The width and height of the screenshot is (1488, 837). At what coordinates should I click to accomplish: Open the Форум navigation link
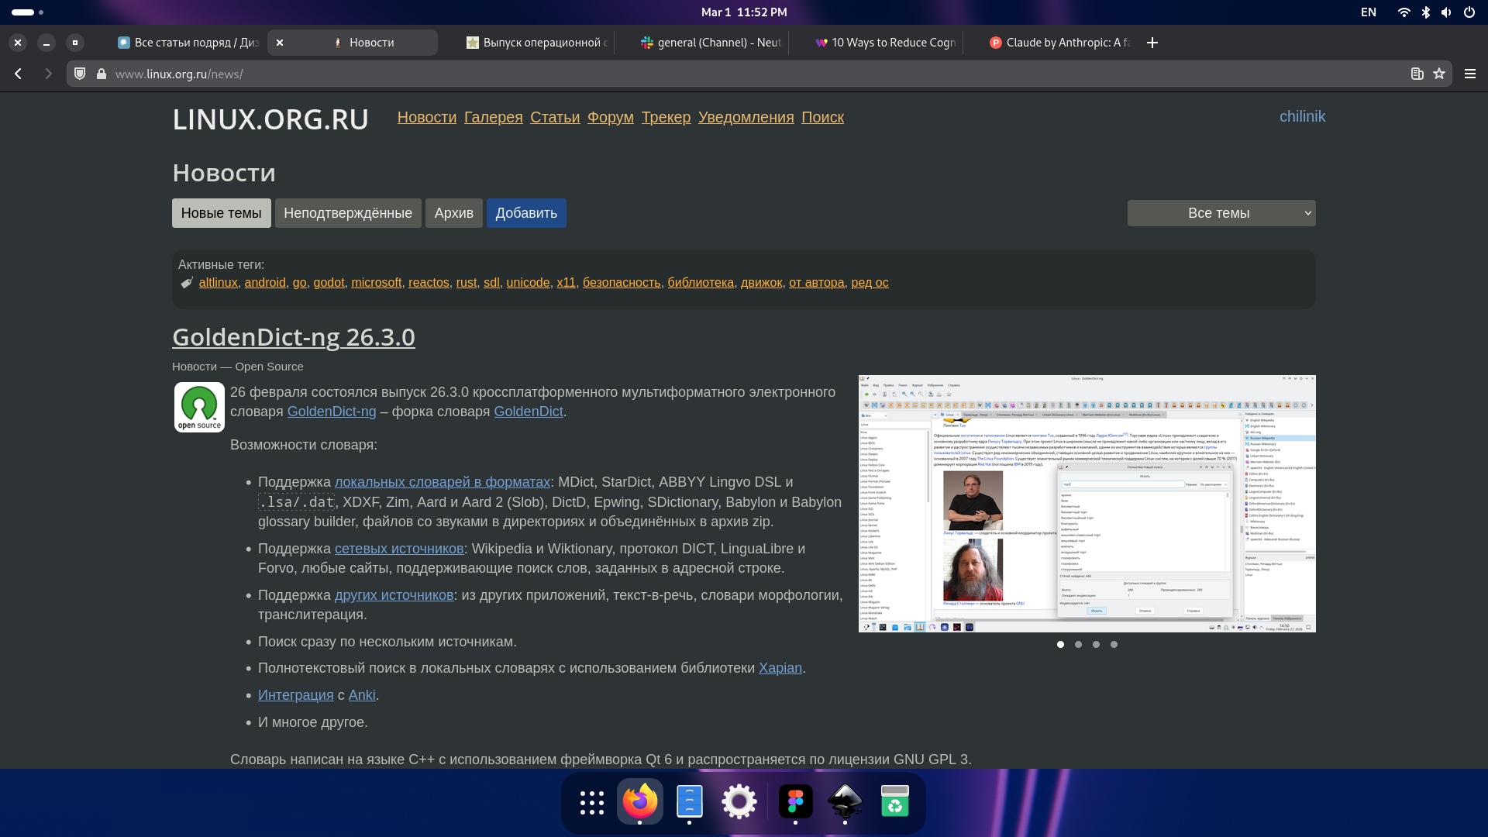pyautogui.click(x=610, y=117)
